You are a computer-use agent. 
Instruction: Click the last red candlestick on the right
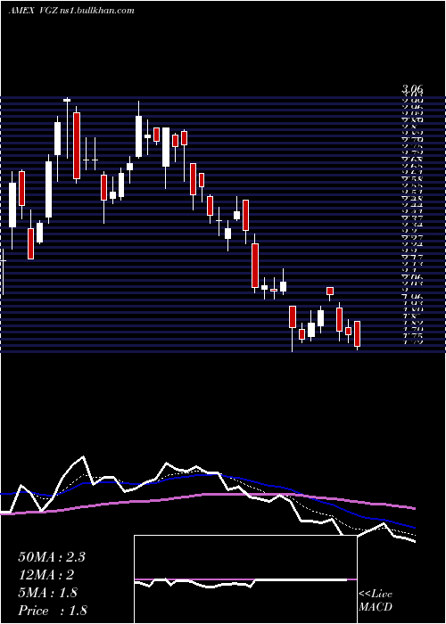357,335
